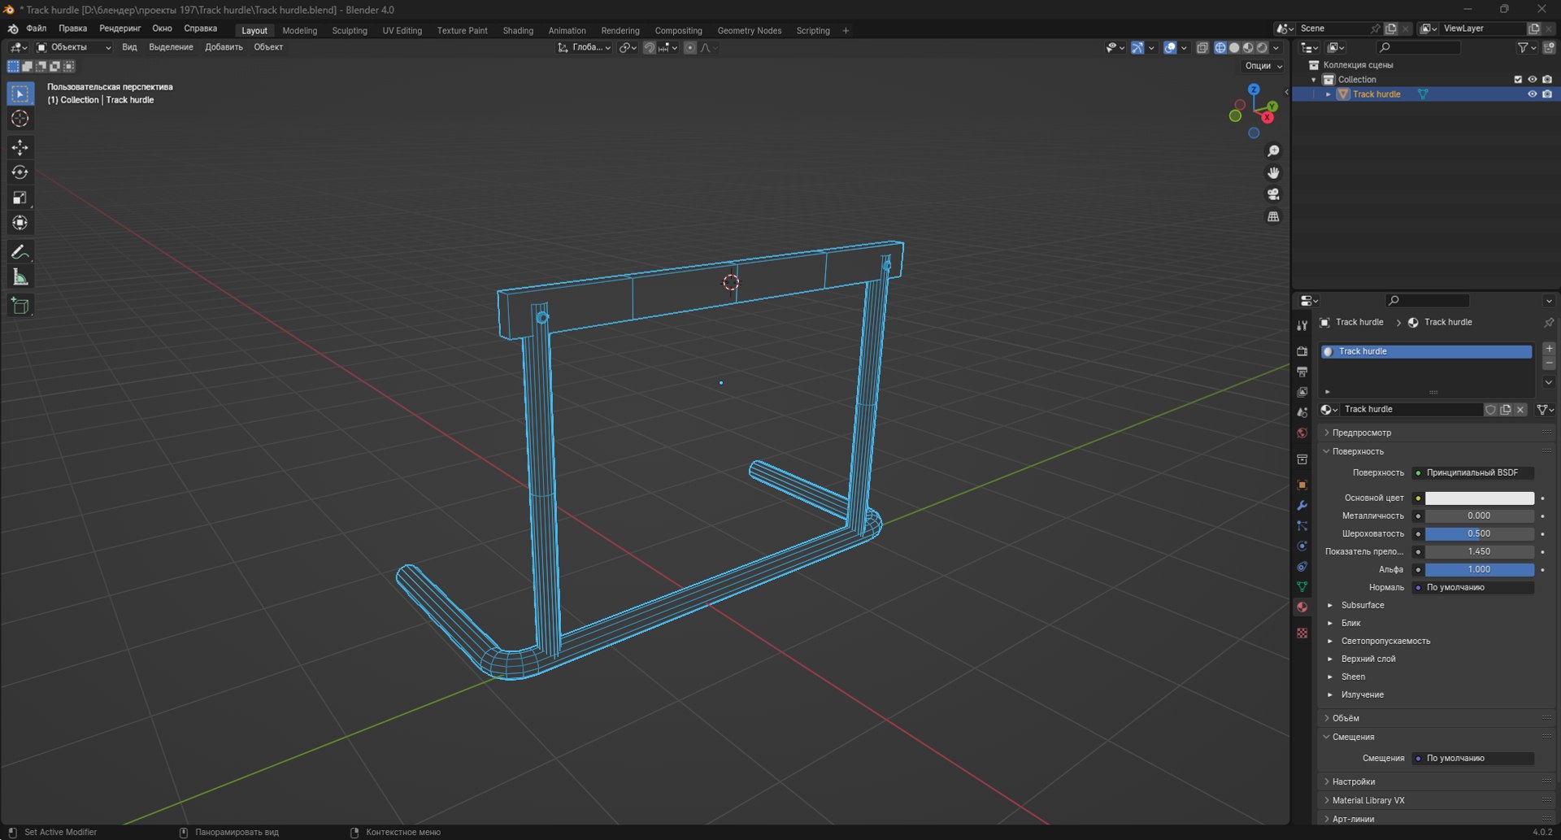Open the Object Mode dropdown
1561x840 pixels.
[74, 48]
